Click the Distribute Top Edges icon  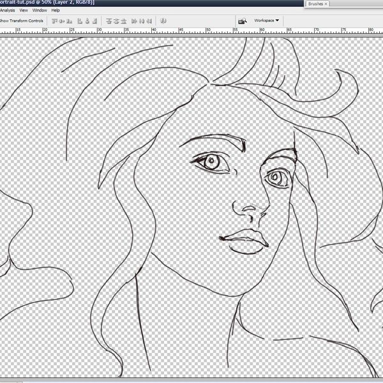(109, 20)
